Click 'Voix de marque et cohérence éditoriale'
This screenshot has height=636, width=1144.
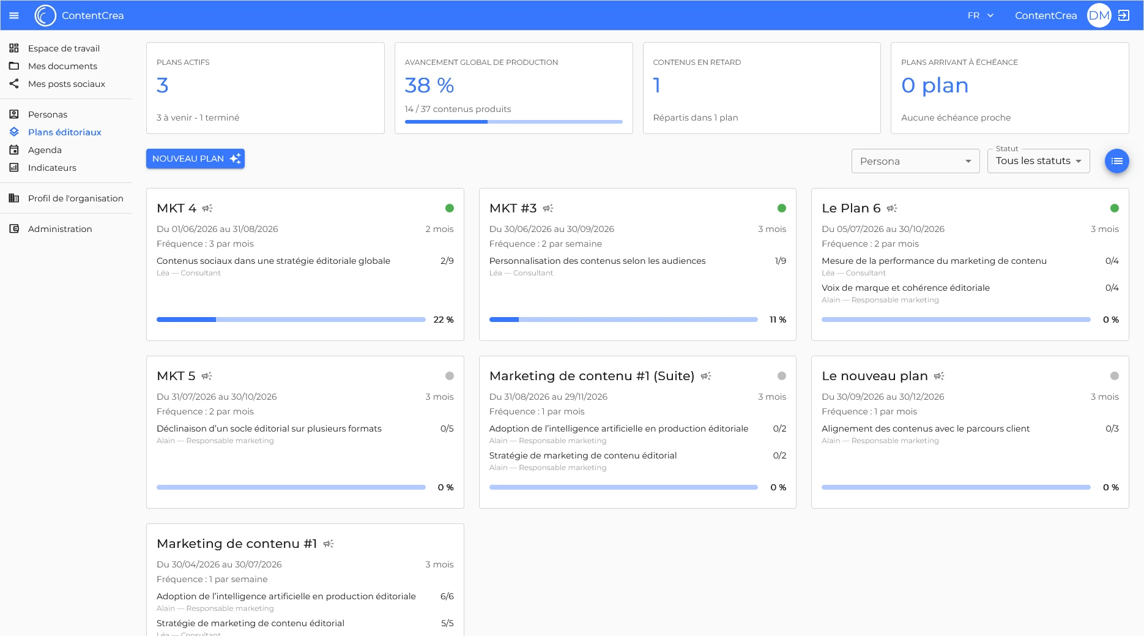905,288
